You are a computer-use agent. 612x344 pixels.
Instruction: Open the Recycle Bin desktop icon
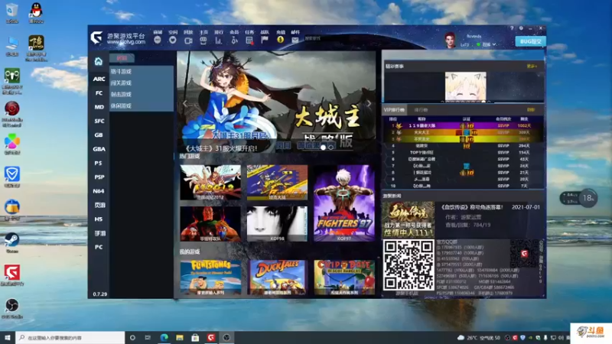[12, 13]
